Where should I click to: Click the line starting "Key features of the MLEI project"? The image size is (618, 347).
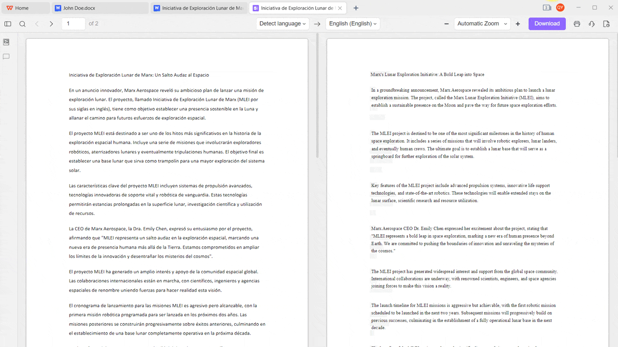(461, 186)
